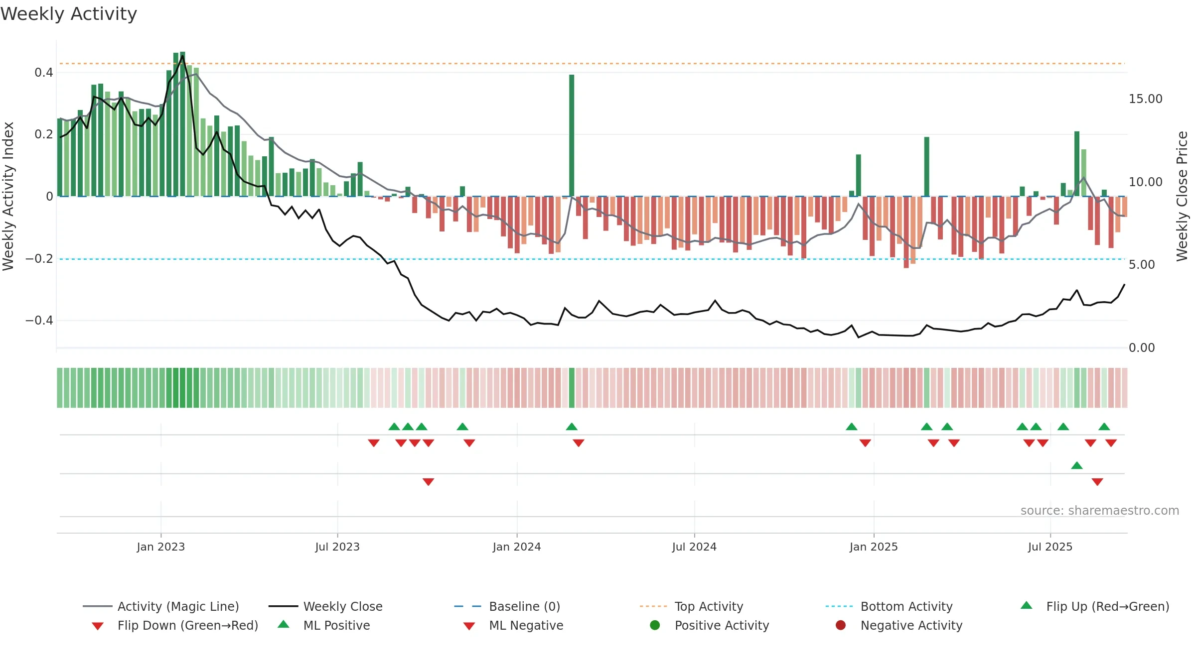1196x672 pixels.
Task: Click the red triangle icon for Flip Down legend
Action: (98, 626)
